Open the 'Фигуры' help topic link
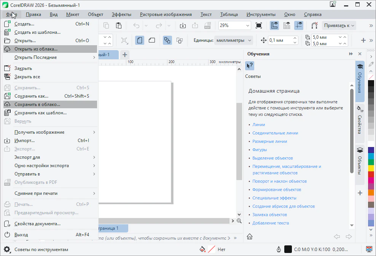 coord(260,150)
